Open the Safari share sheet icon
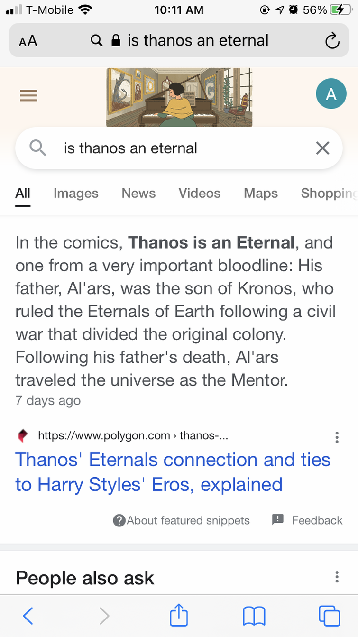This screenshot has width=358, height=637. click(x=179, y=615)
